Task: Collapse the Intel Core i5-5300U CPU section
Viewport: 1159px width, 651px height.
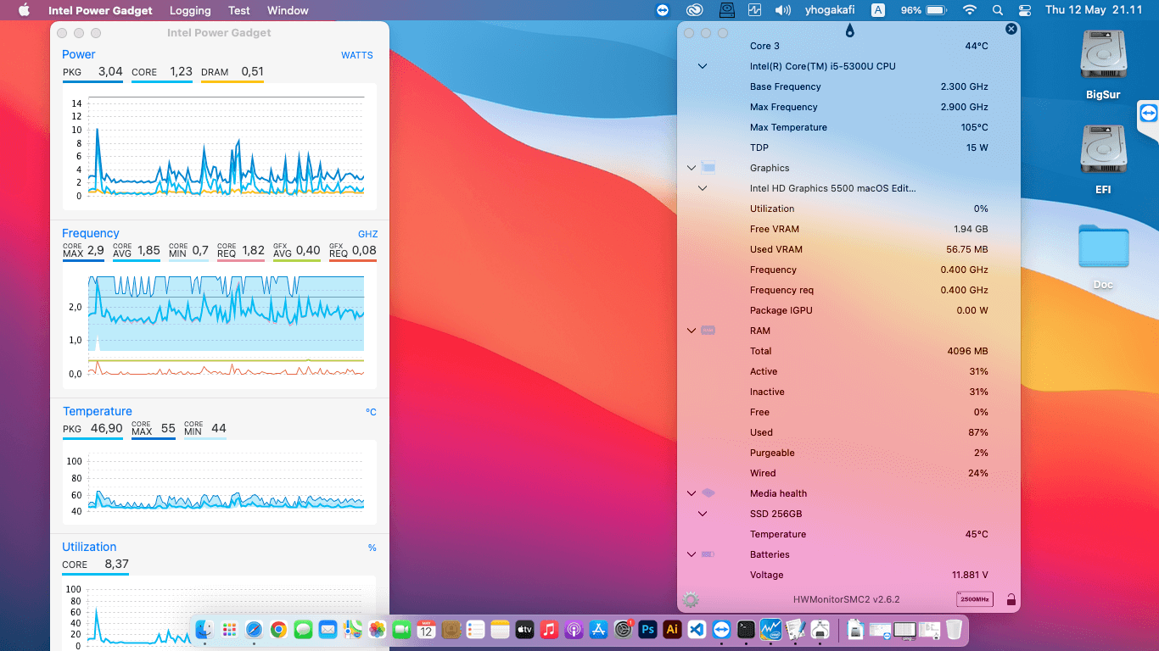Action: [x=702, y=66]
